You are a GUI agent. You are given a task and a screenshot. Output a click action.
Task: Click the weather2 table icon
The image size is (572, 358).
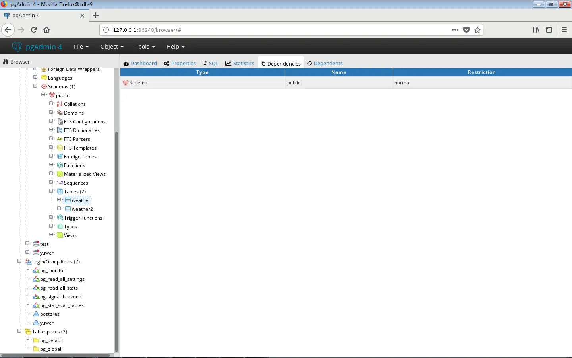68,209
